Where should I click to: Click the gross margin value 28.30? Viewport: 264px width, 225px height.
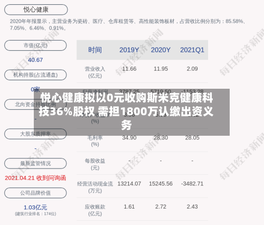pos(161,138)
